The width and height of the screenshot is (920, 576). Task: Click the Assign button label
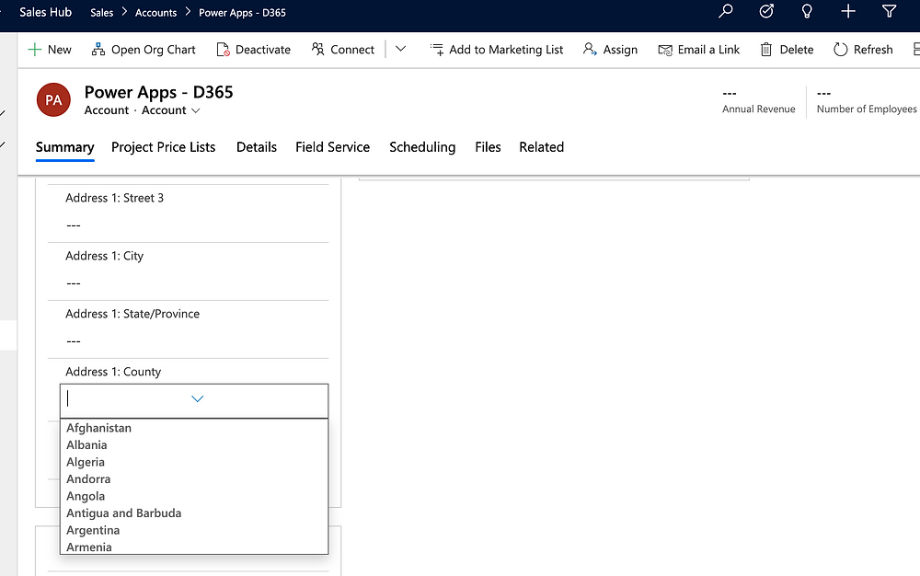click(620, 50)
